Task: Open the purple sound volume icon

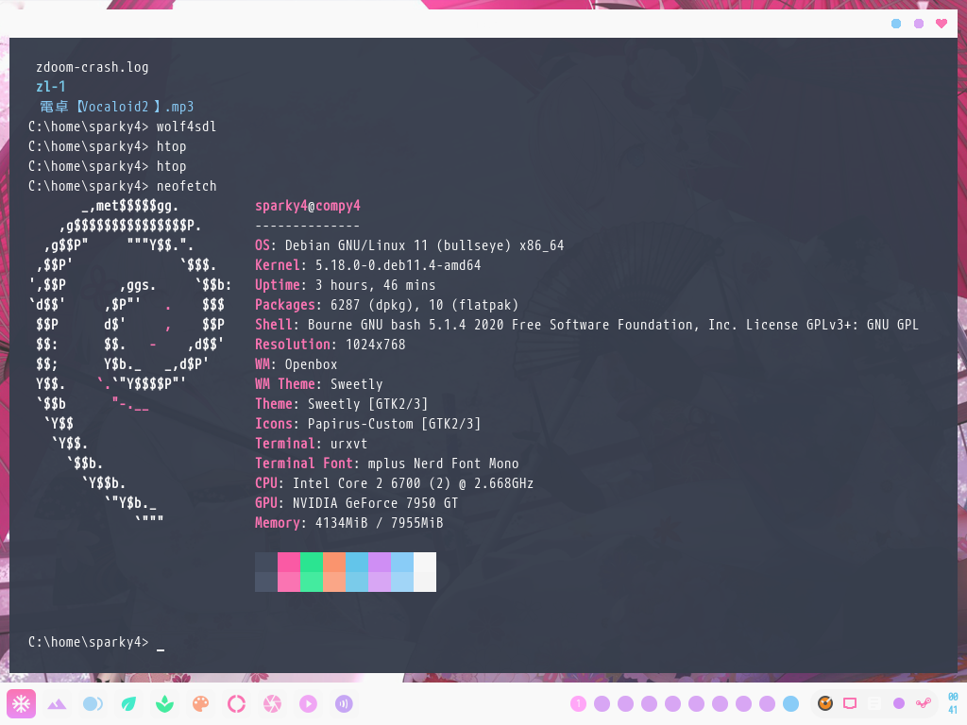Action: point(344,703)
